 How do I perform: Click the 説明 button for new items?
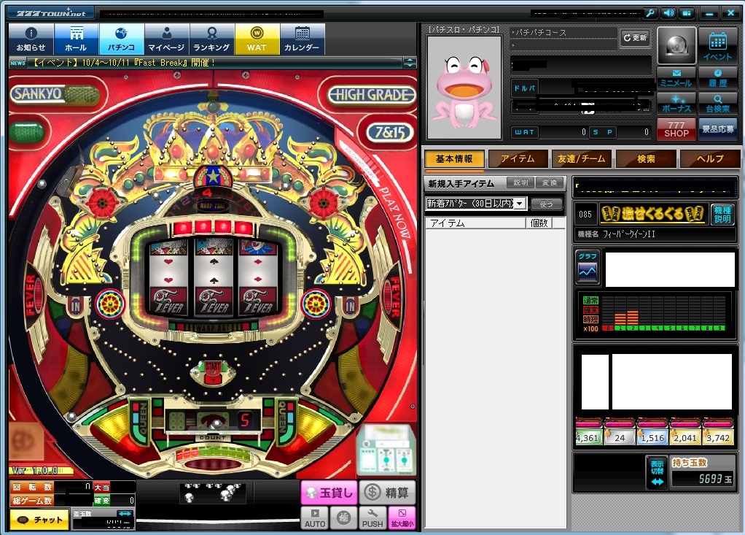point(520,182)
